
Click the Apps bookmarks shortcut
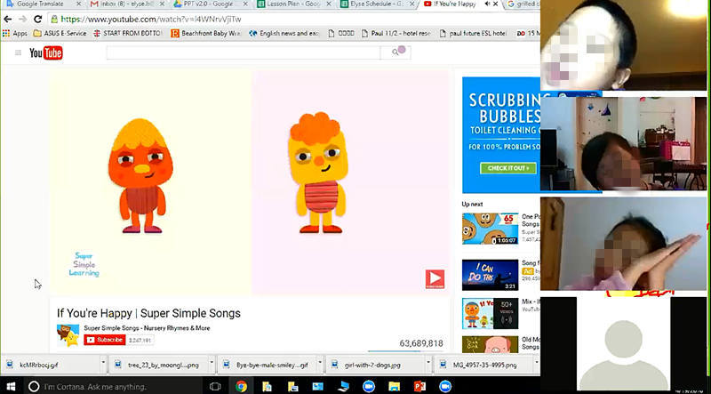coord(15,33)
